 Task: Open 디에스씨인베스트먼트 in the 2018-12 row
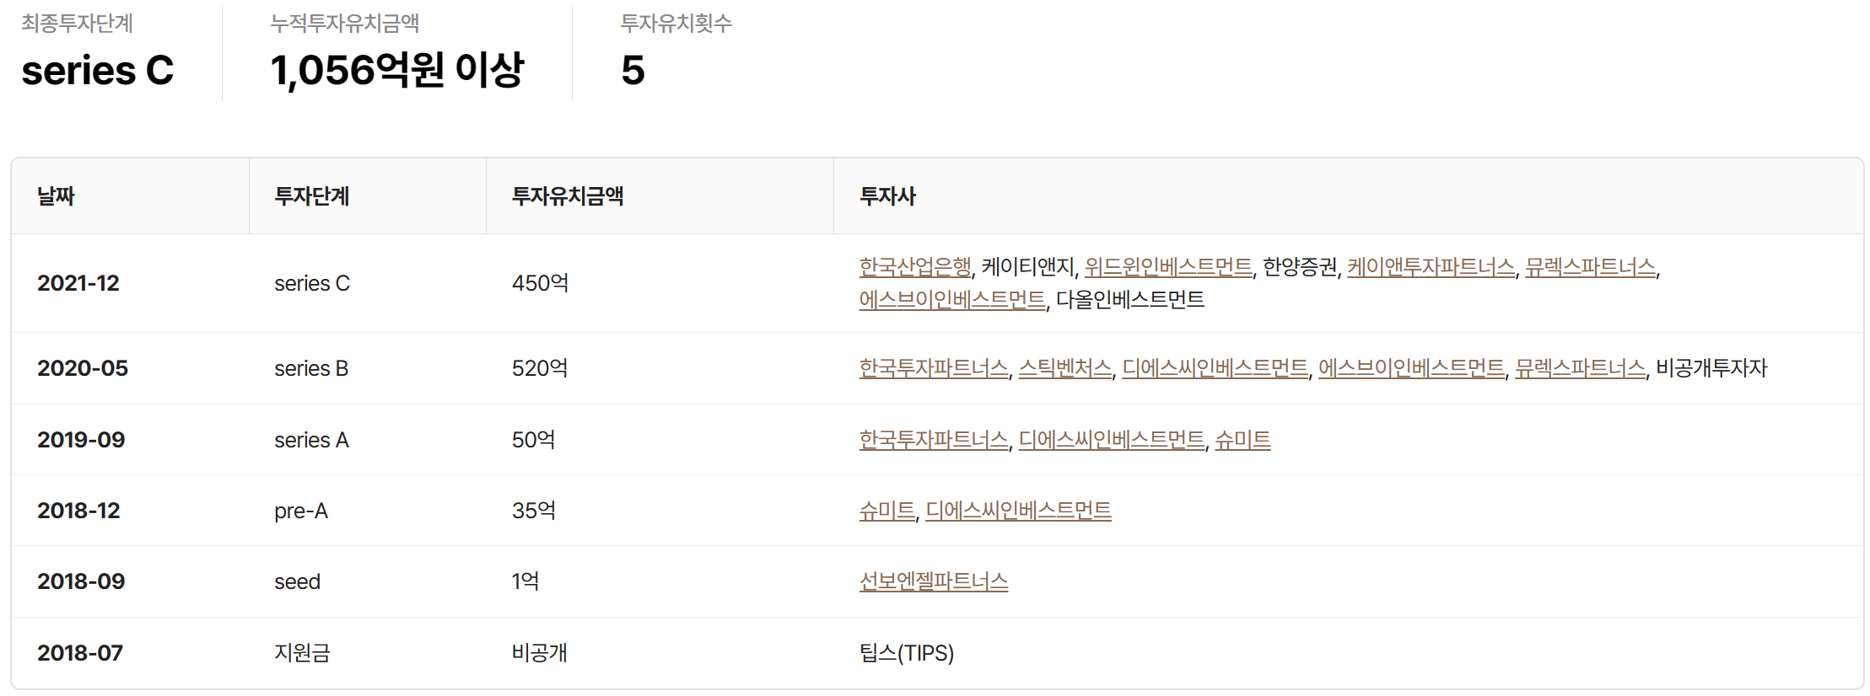(x=1018, y=511)
